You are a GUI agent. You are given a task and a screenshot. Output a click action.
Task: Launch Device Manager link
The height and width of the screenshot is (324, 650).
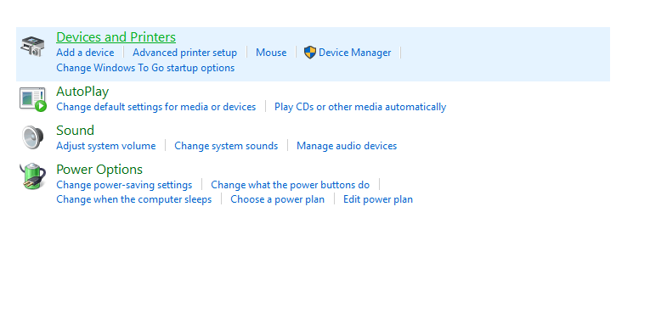355,53
